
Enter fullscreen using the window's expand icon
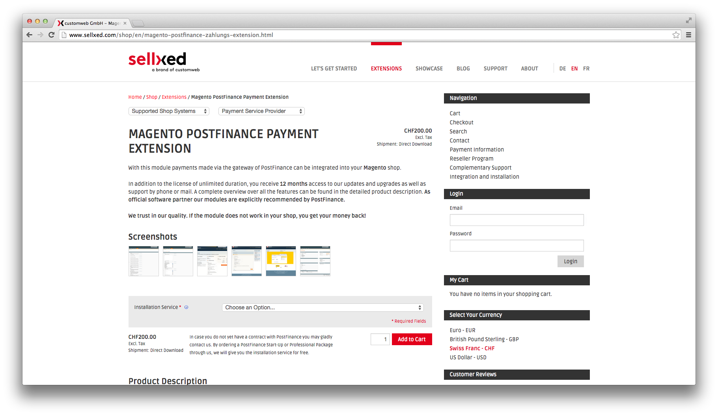point(688,20)
